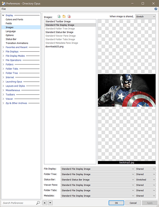Select Standard Status Bar Image in list
Image resolution: width=159 pixels, height=207 pixels.
(70, 32)
